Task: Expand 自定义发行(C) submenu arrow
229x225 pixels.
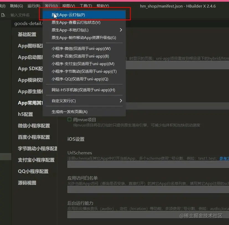Action: click(121, 101)
